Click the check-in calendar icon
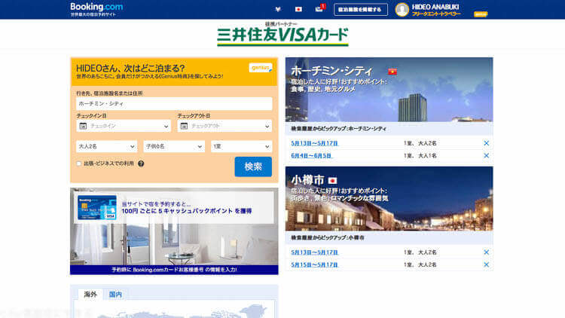 click(83, 126)
